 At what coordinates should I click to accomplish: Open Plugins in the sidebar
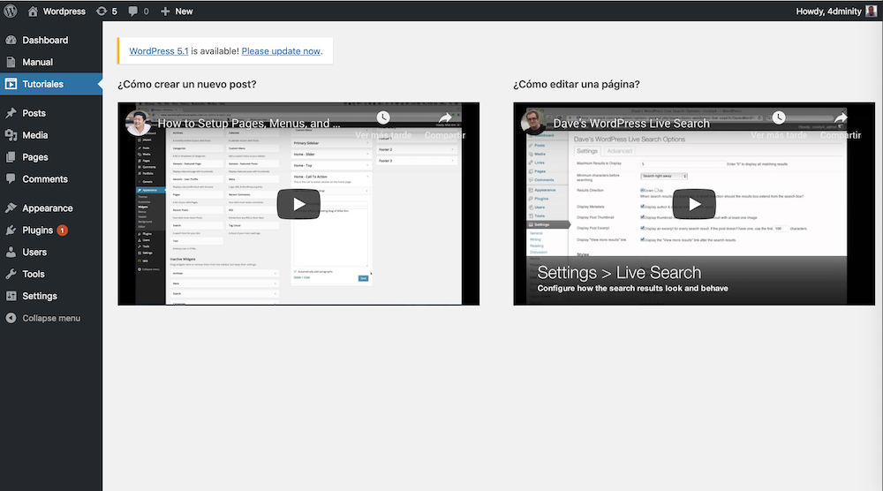(38, 230)
